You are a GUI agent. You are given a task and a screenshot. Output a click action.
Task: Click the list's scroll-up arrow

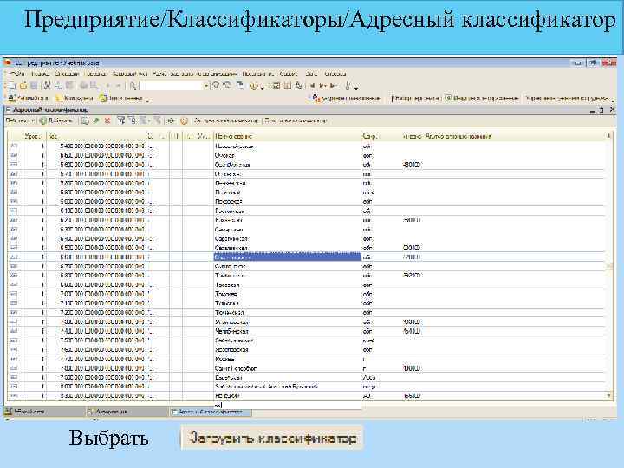pyautogui.click(x=609, y=136)
